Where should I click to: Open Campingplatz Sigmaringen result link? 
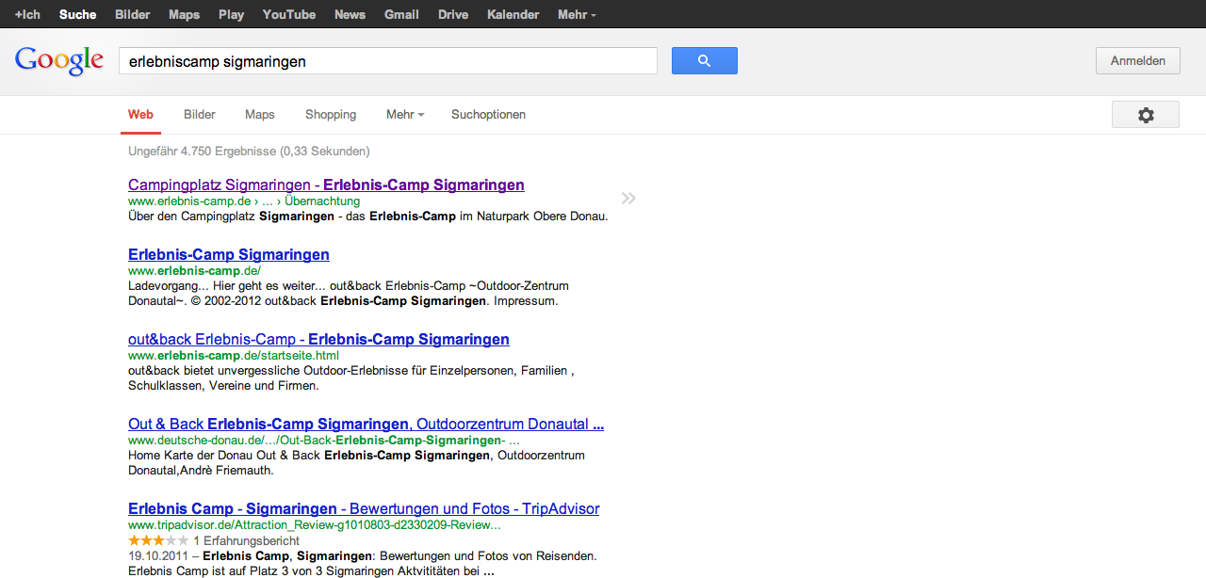[326, 185]
